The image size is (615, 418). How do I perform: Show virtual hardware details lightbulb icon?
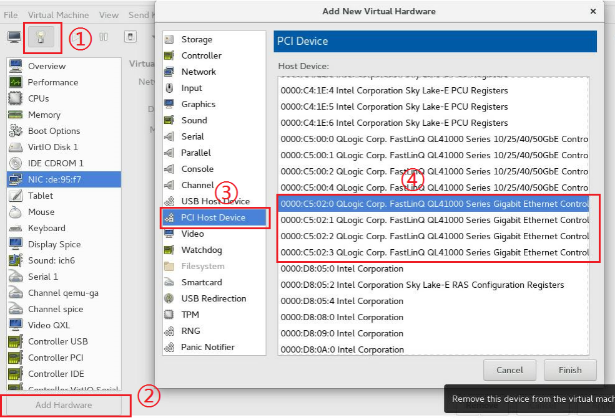click(x=41, y=37)
